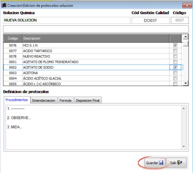Select row code 0003
The height and width of the screenshot is (173, 193).
(x=13, y=73)
